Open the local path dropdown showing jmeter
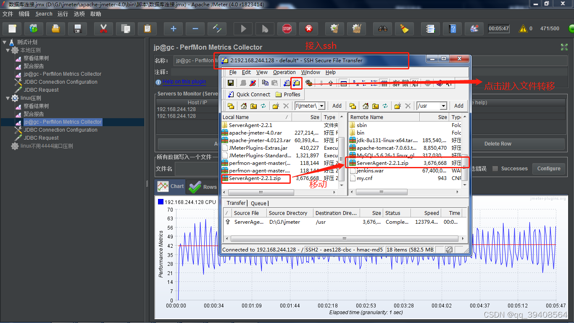Image resolution: width=574 pixels, height=323 pixels. pyautogui.click(x=321, y=106)
